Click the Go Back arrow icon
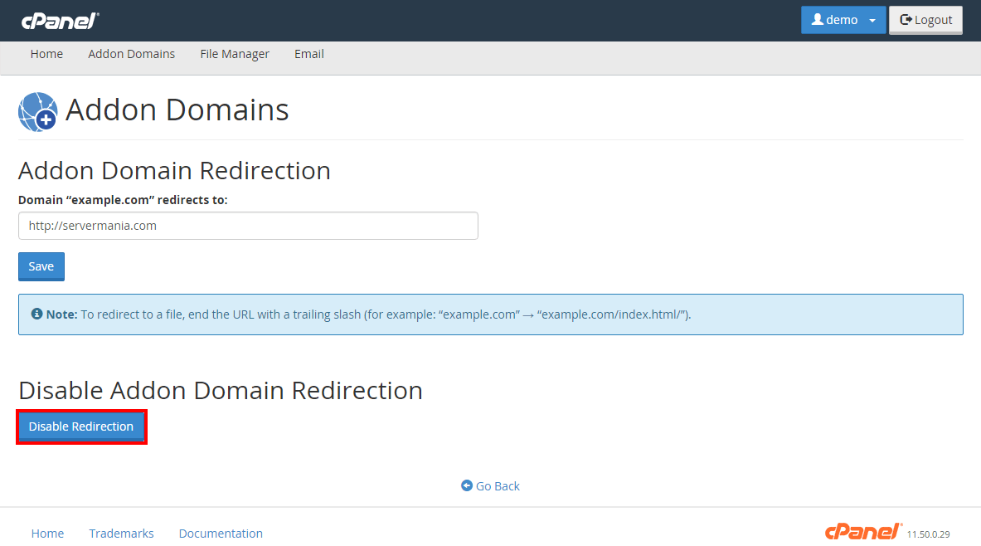Image resolution: width=981 pixels, height=546 pixels. pos(467,485)
